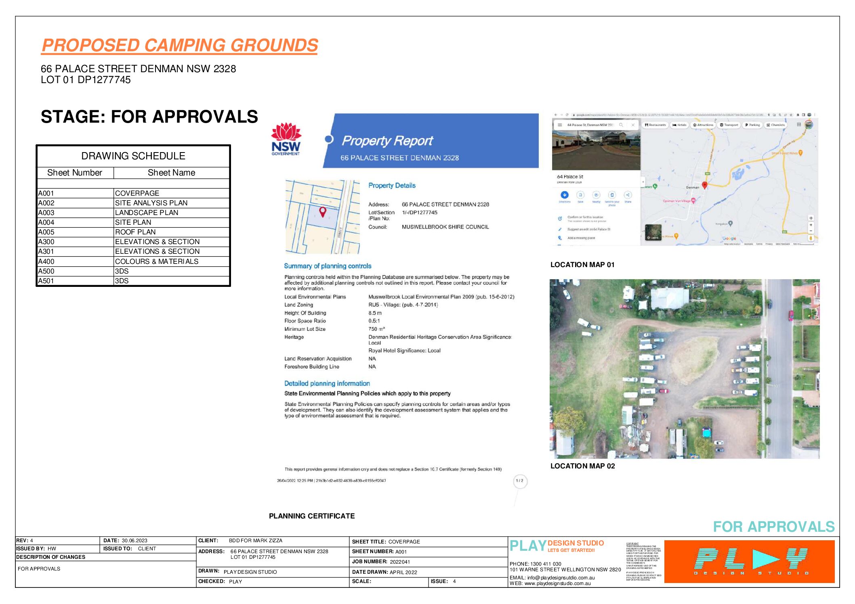Viewport: 855px width, 604px height.
Task: Click the Detailed planning information heading
Action: [327, 383]
